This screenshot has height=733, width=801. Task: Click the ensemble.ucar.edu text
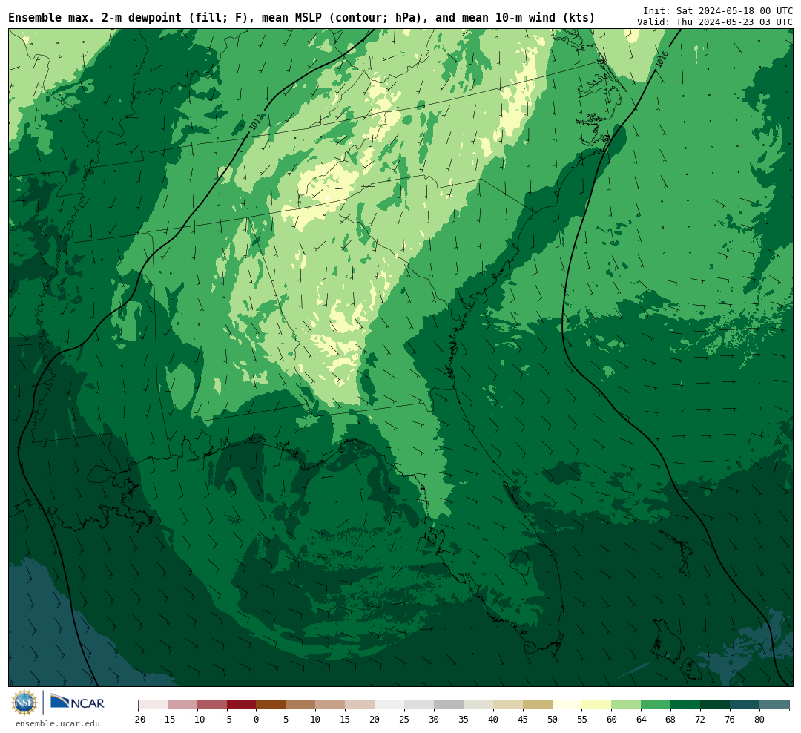[x=58, y=723]
